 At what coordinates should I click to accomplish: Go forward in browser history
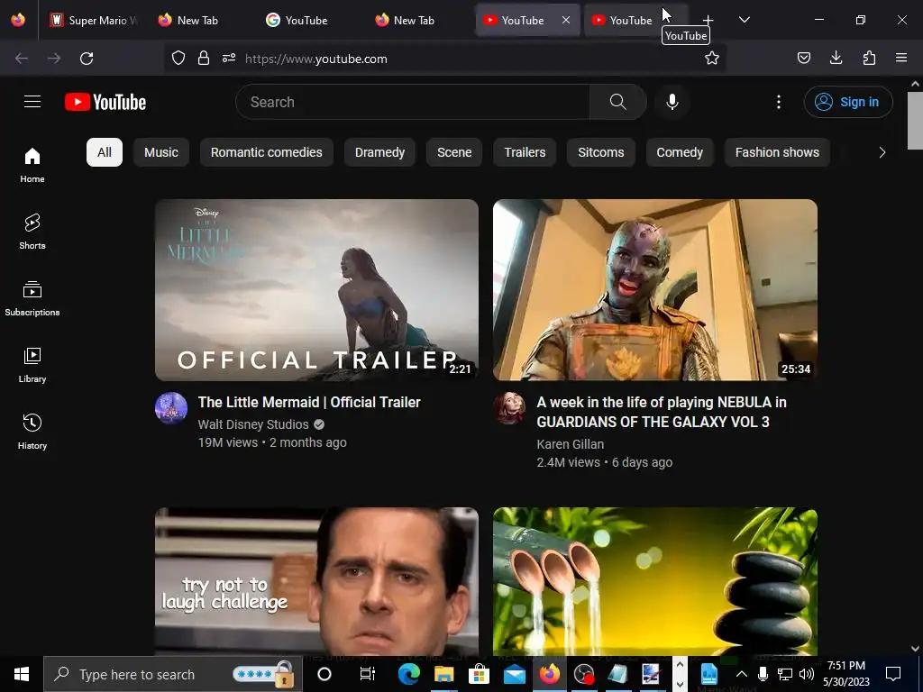click(54, 59)
